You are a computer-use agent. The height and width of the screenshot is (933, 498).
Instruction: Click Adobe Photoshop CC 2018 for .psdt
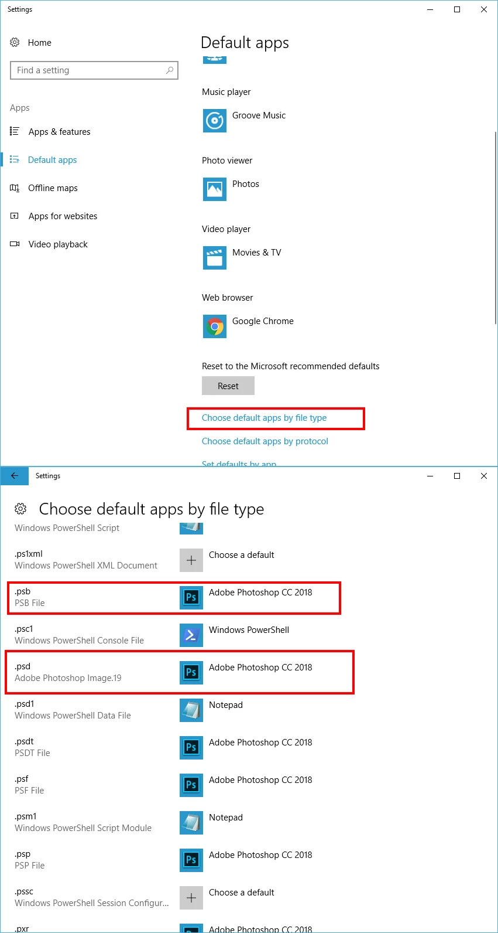[260, 743]
